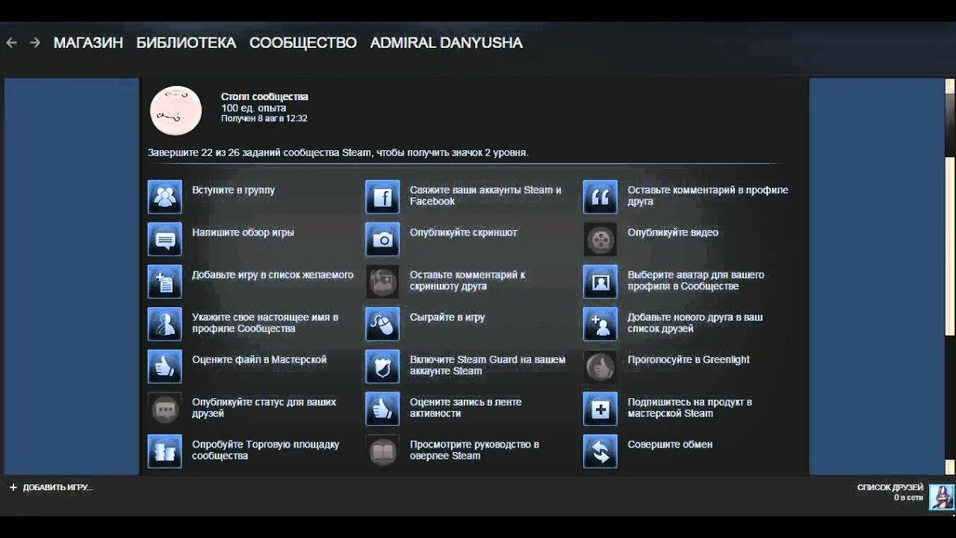Click the 'Добавьте игру в список желаемого' text
This screenshot has height=538, width=956.
coord(273,275)
